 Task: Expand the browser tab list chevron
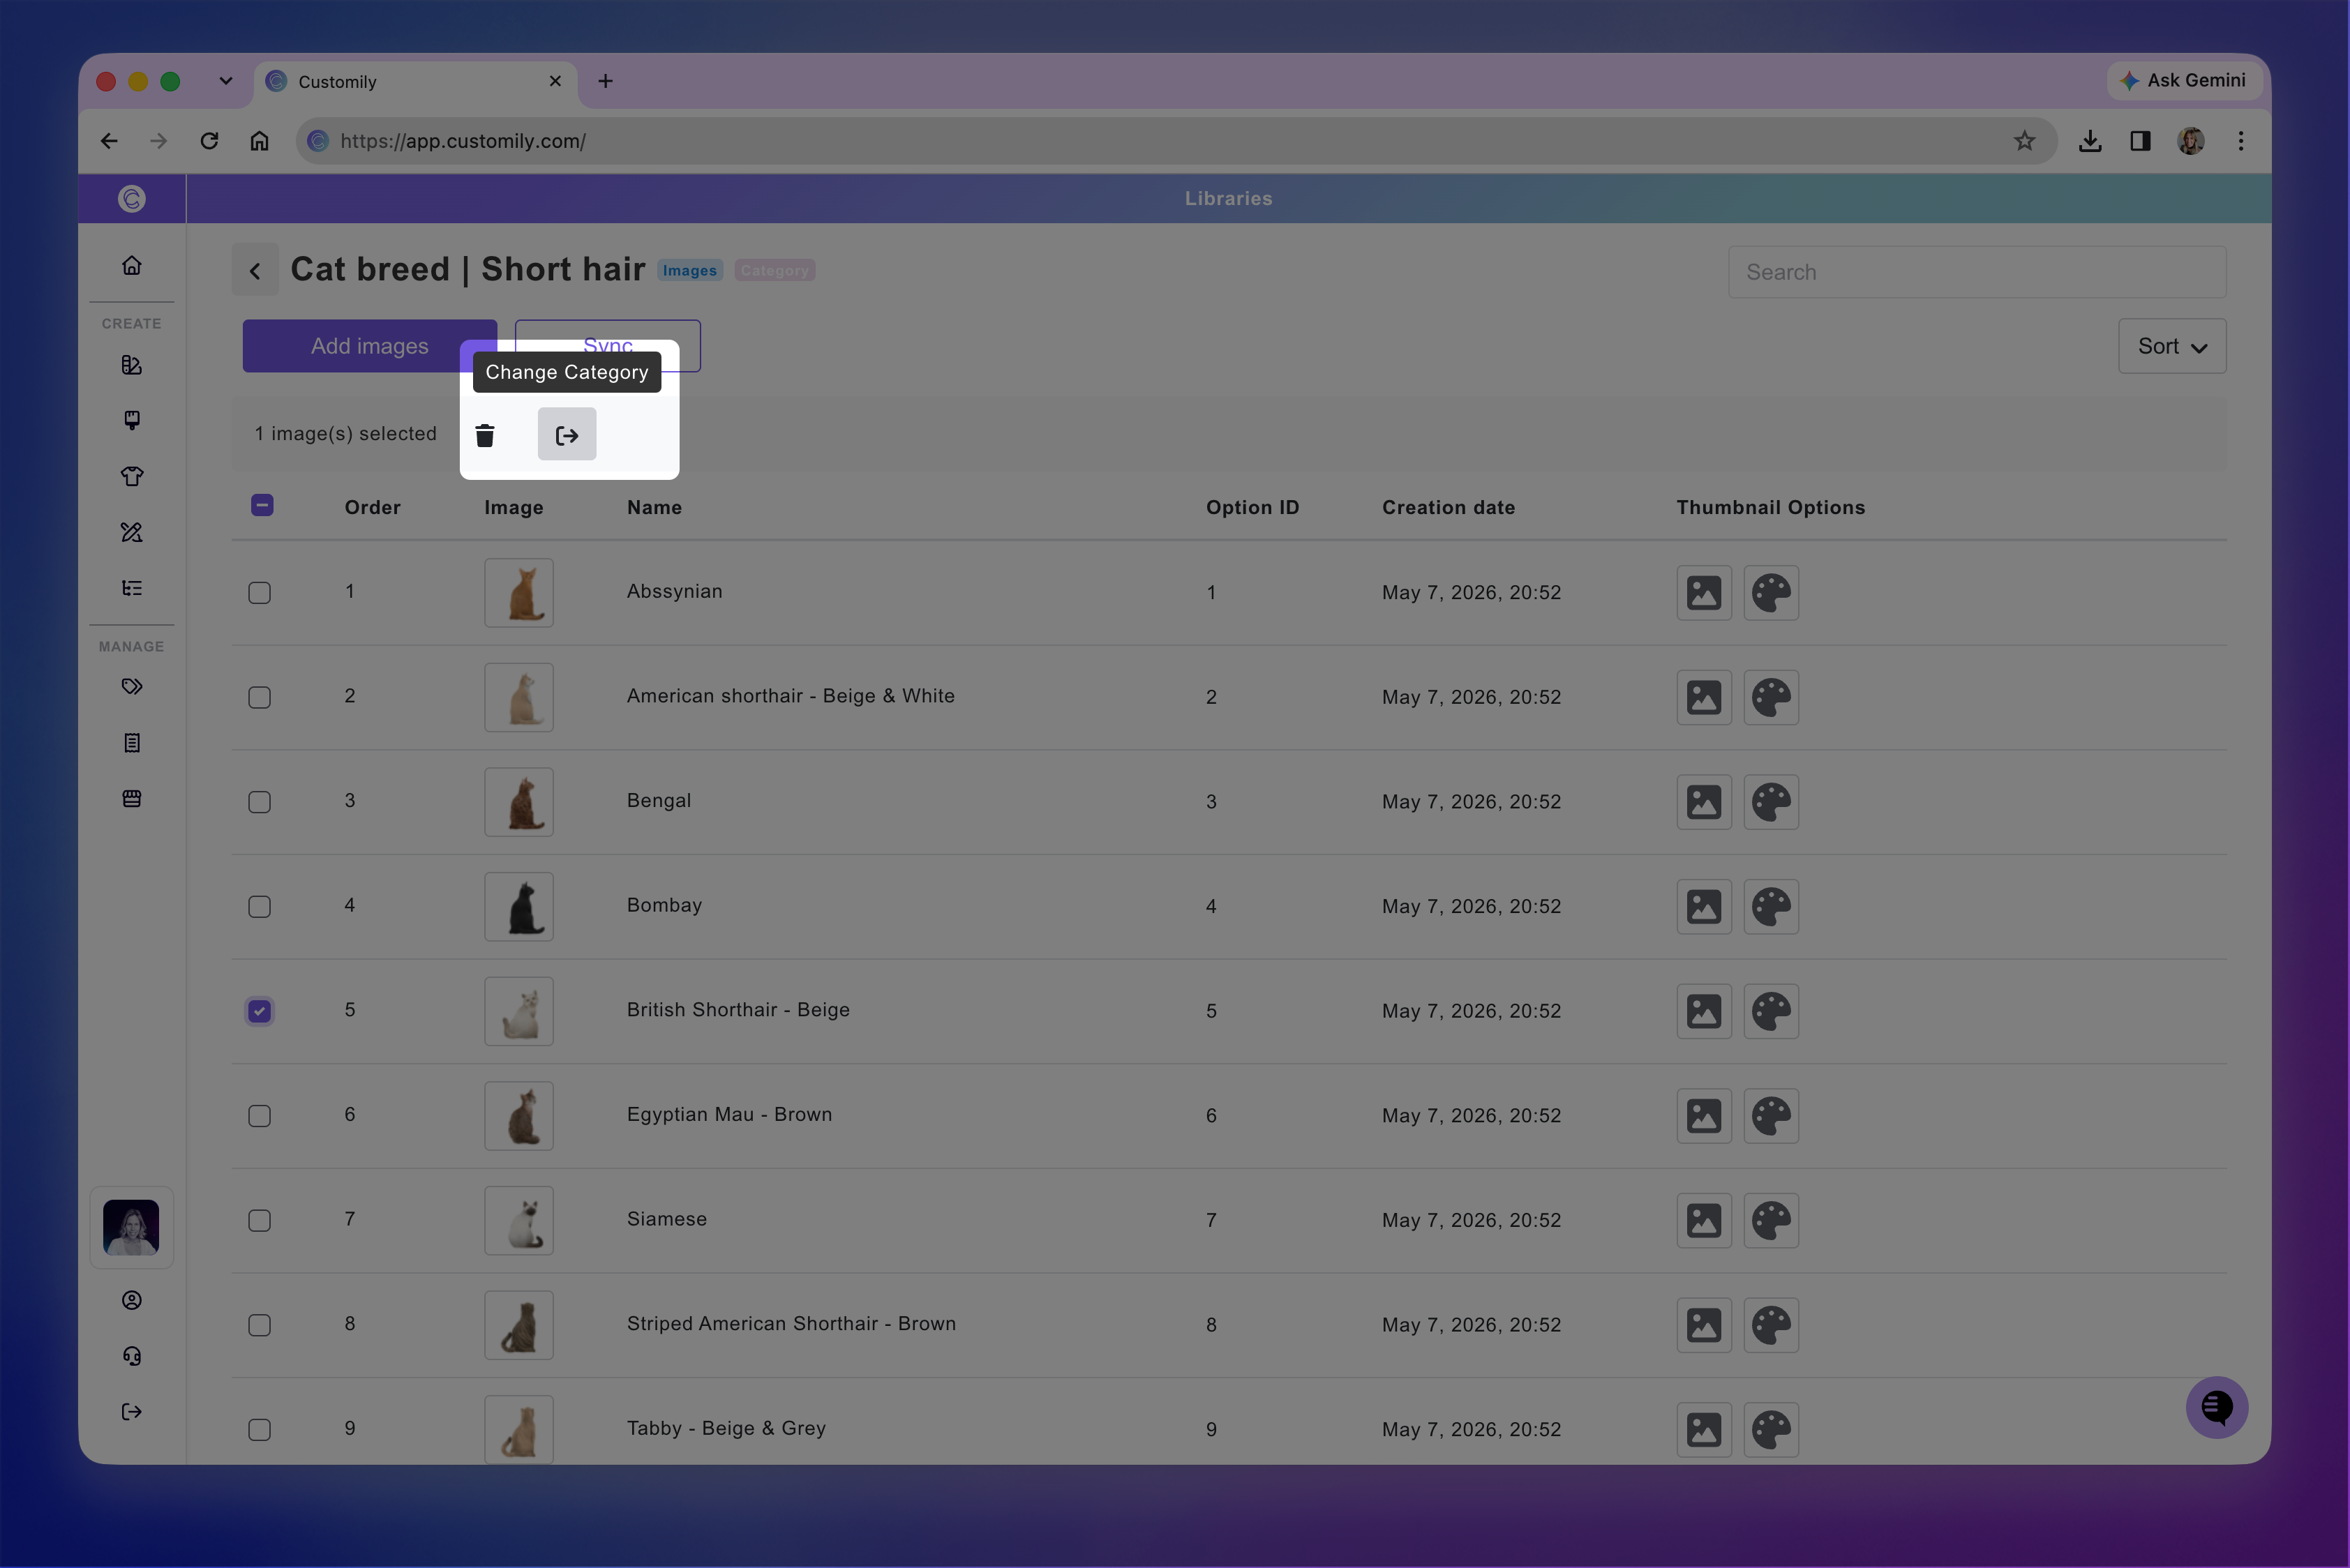pyautogui.click(x=226, y=81)
